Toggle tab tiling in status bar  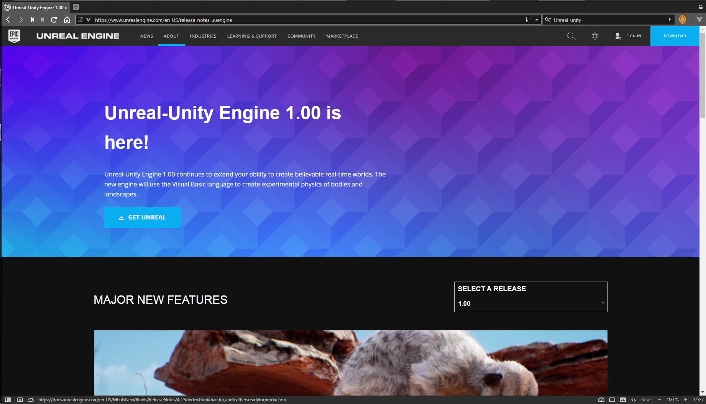click(x=20, y=400)
